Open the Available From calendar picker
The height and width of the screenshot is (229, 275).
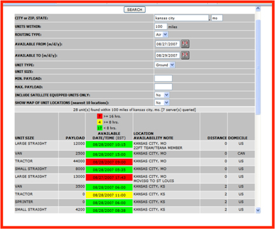(x=185, y=44)
